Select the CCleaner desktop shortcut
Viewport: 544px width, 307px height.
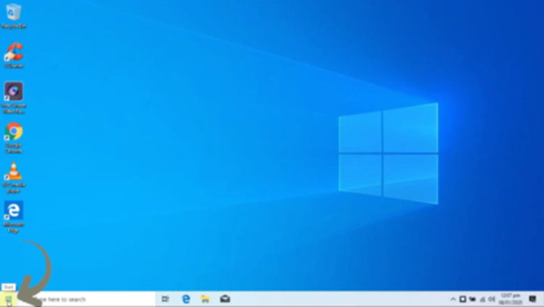pyautogui.click(x=13, y=53)
